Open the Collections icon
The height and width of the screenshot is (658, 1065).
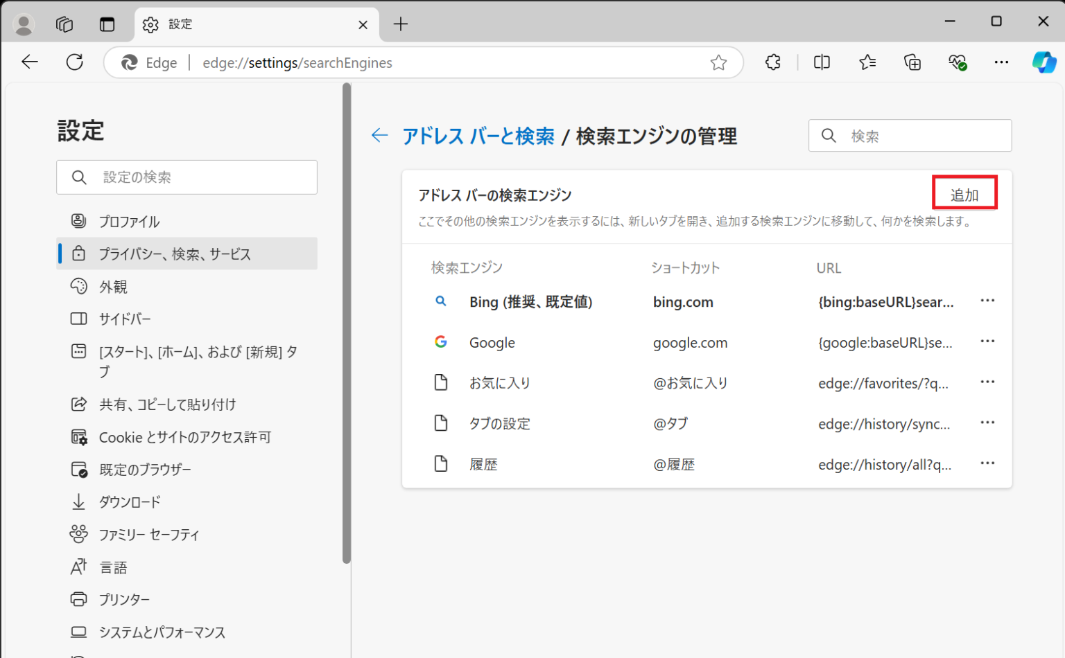tap(912, 62)
